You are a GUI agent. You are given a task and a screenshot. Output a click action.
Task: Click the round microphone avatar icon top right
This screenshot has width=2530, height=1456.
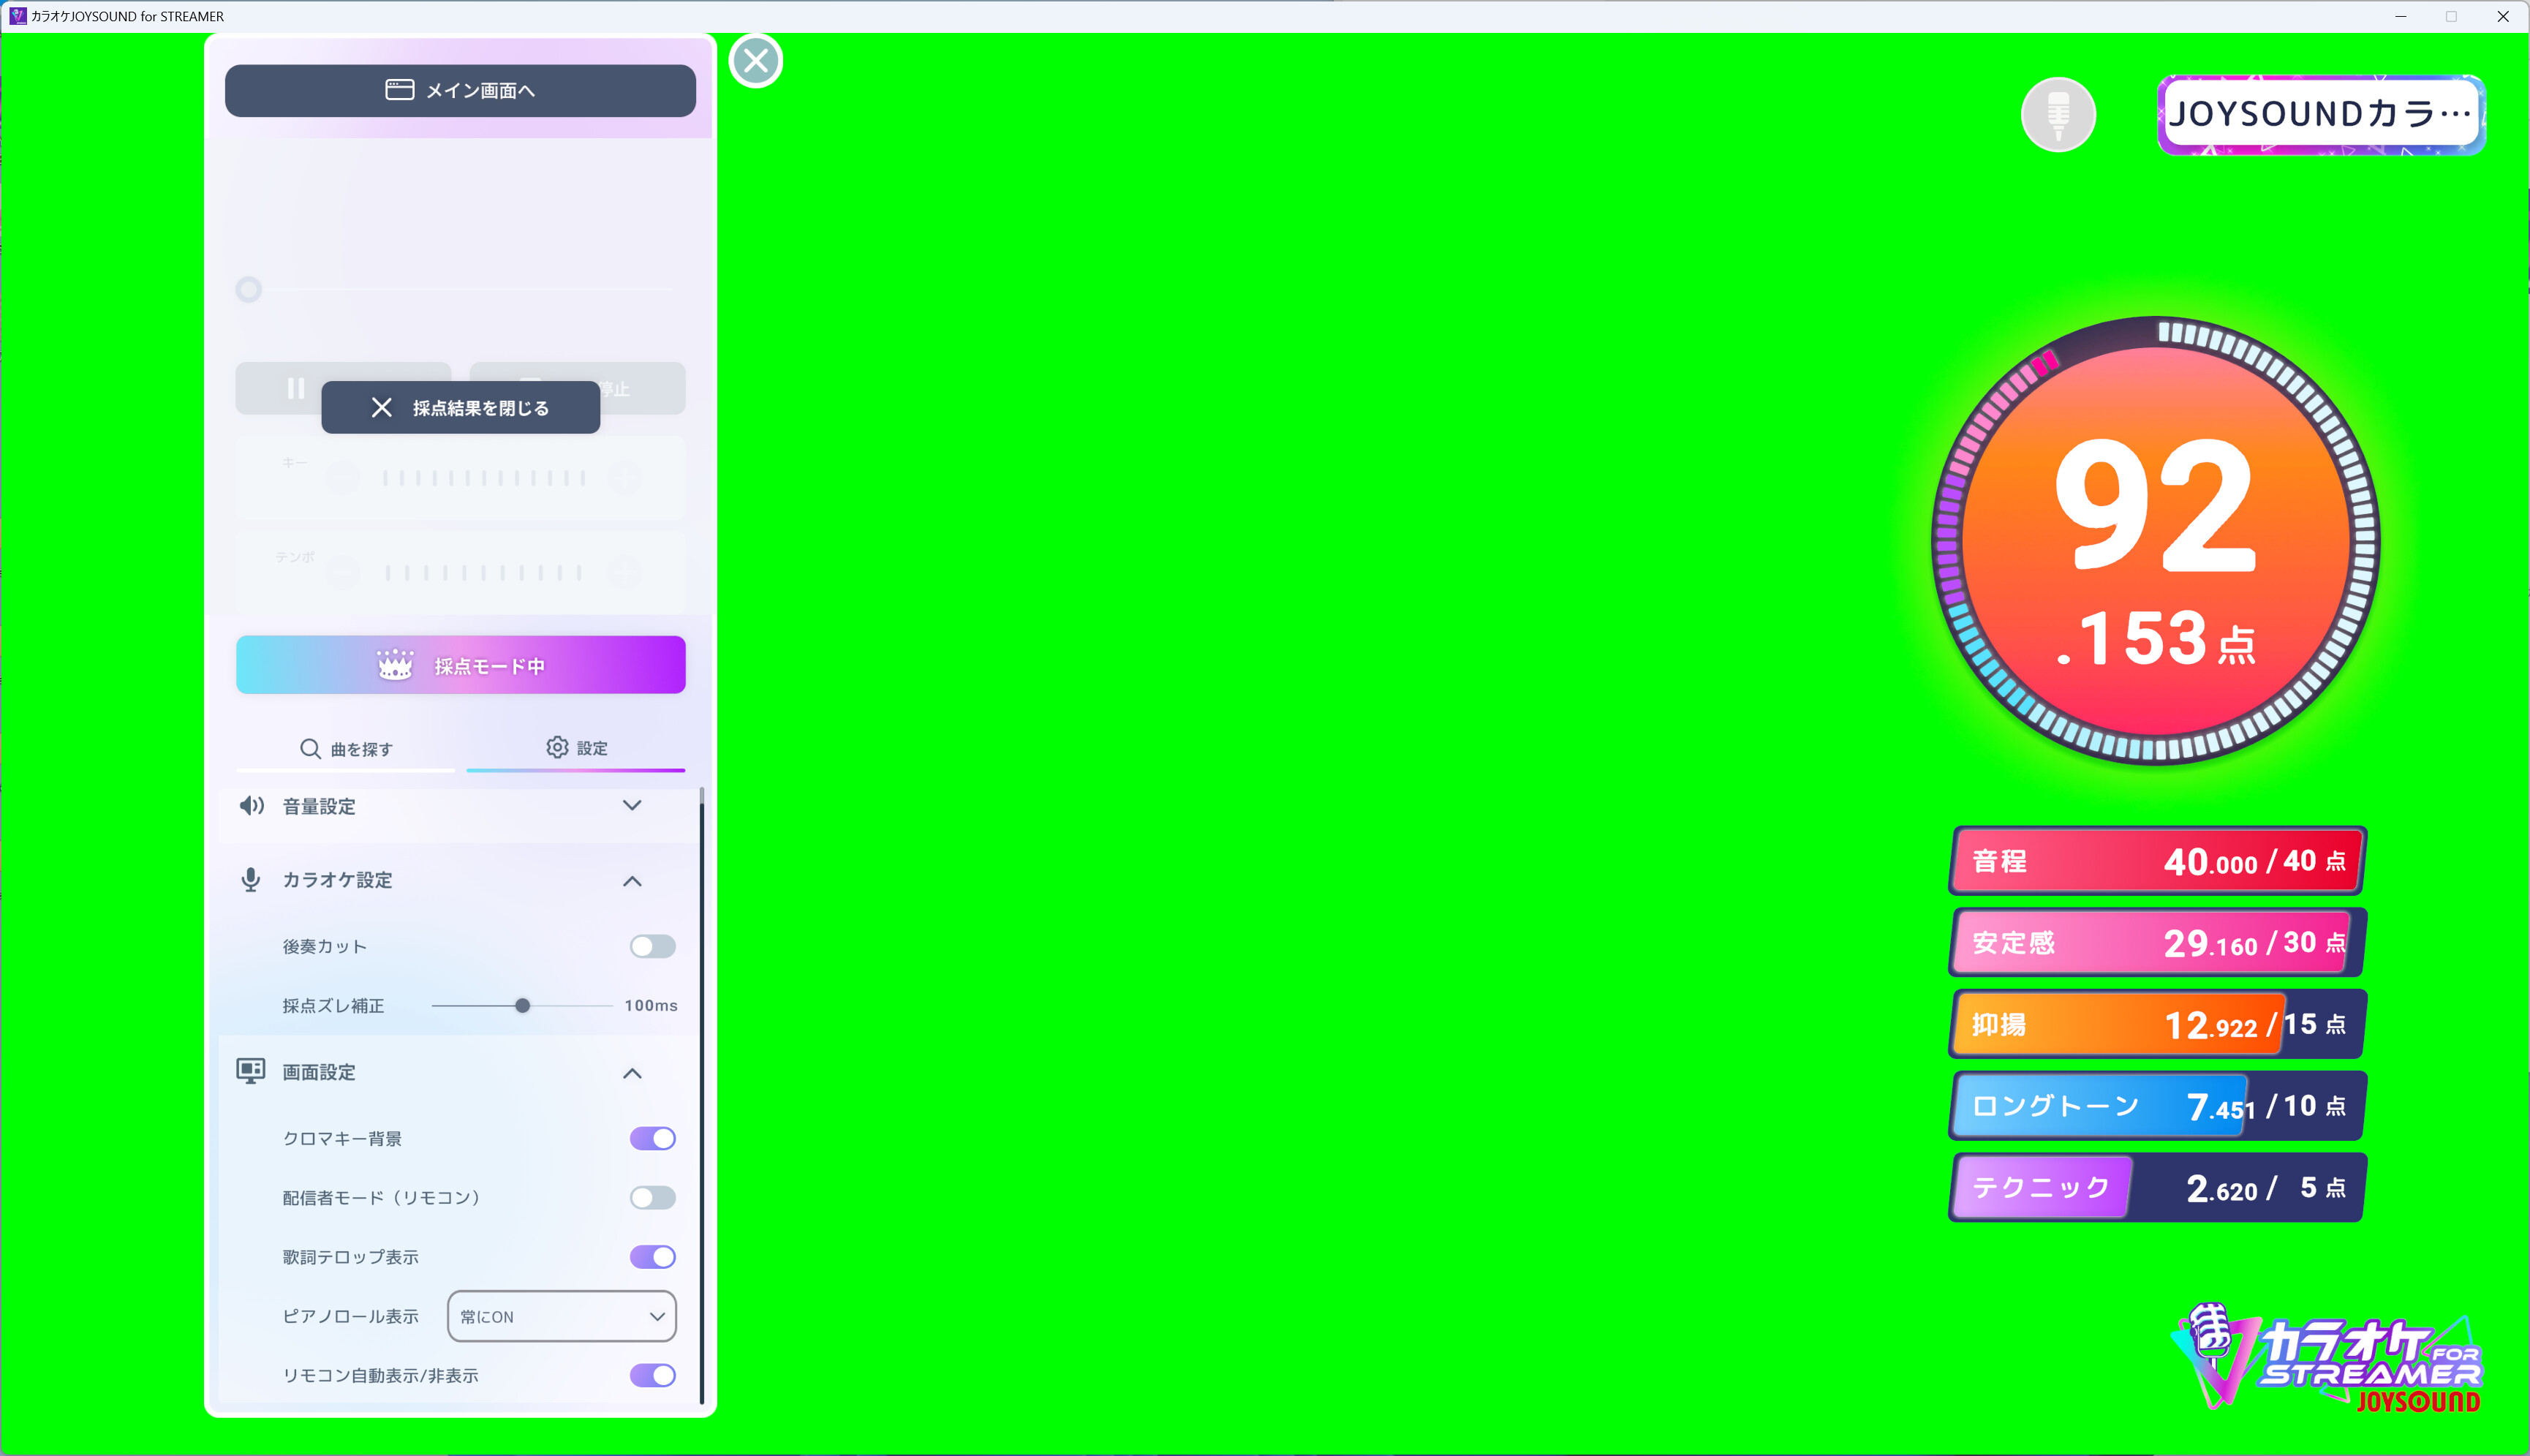point(2058,114)
